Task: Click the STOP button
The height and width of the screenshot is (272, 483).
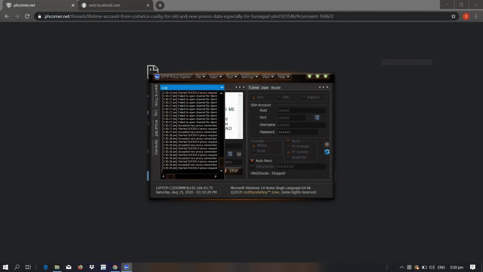Action: (233, 171)
